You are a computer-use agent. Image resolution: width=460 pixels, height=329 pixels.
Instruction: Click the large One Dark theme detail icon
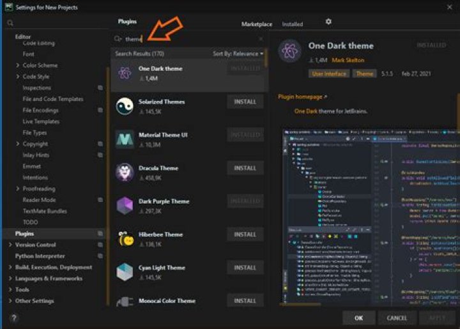[x=290, y=51]
